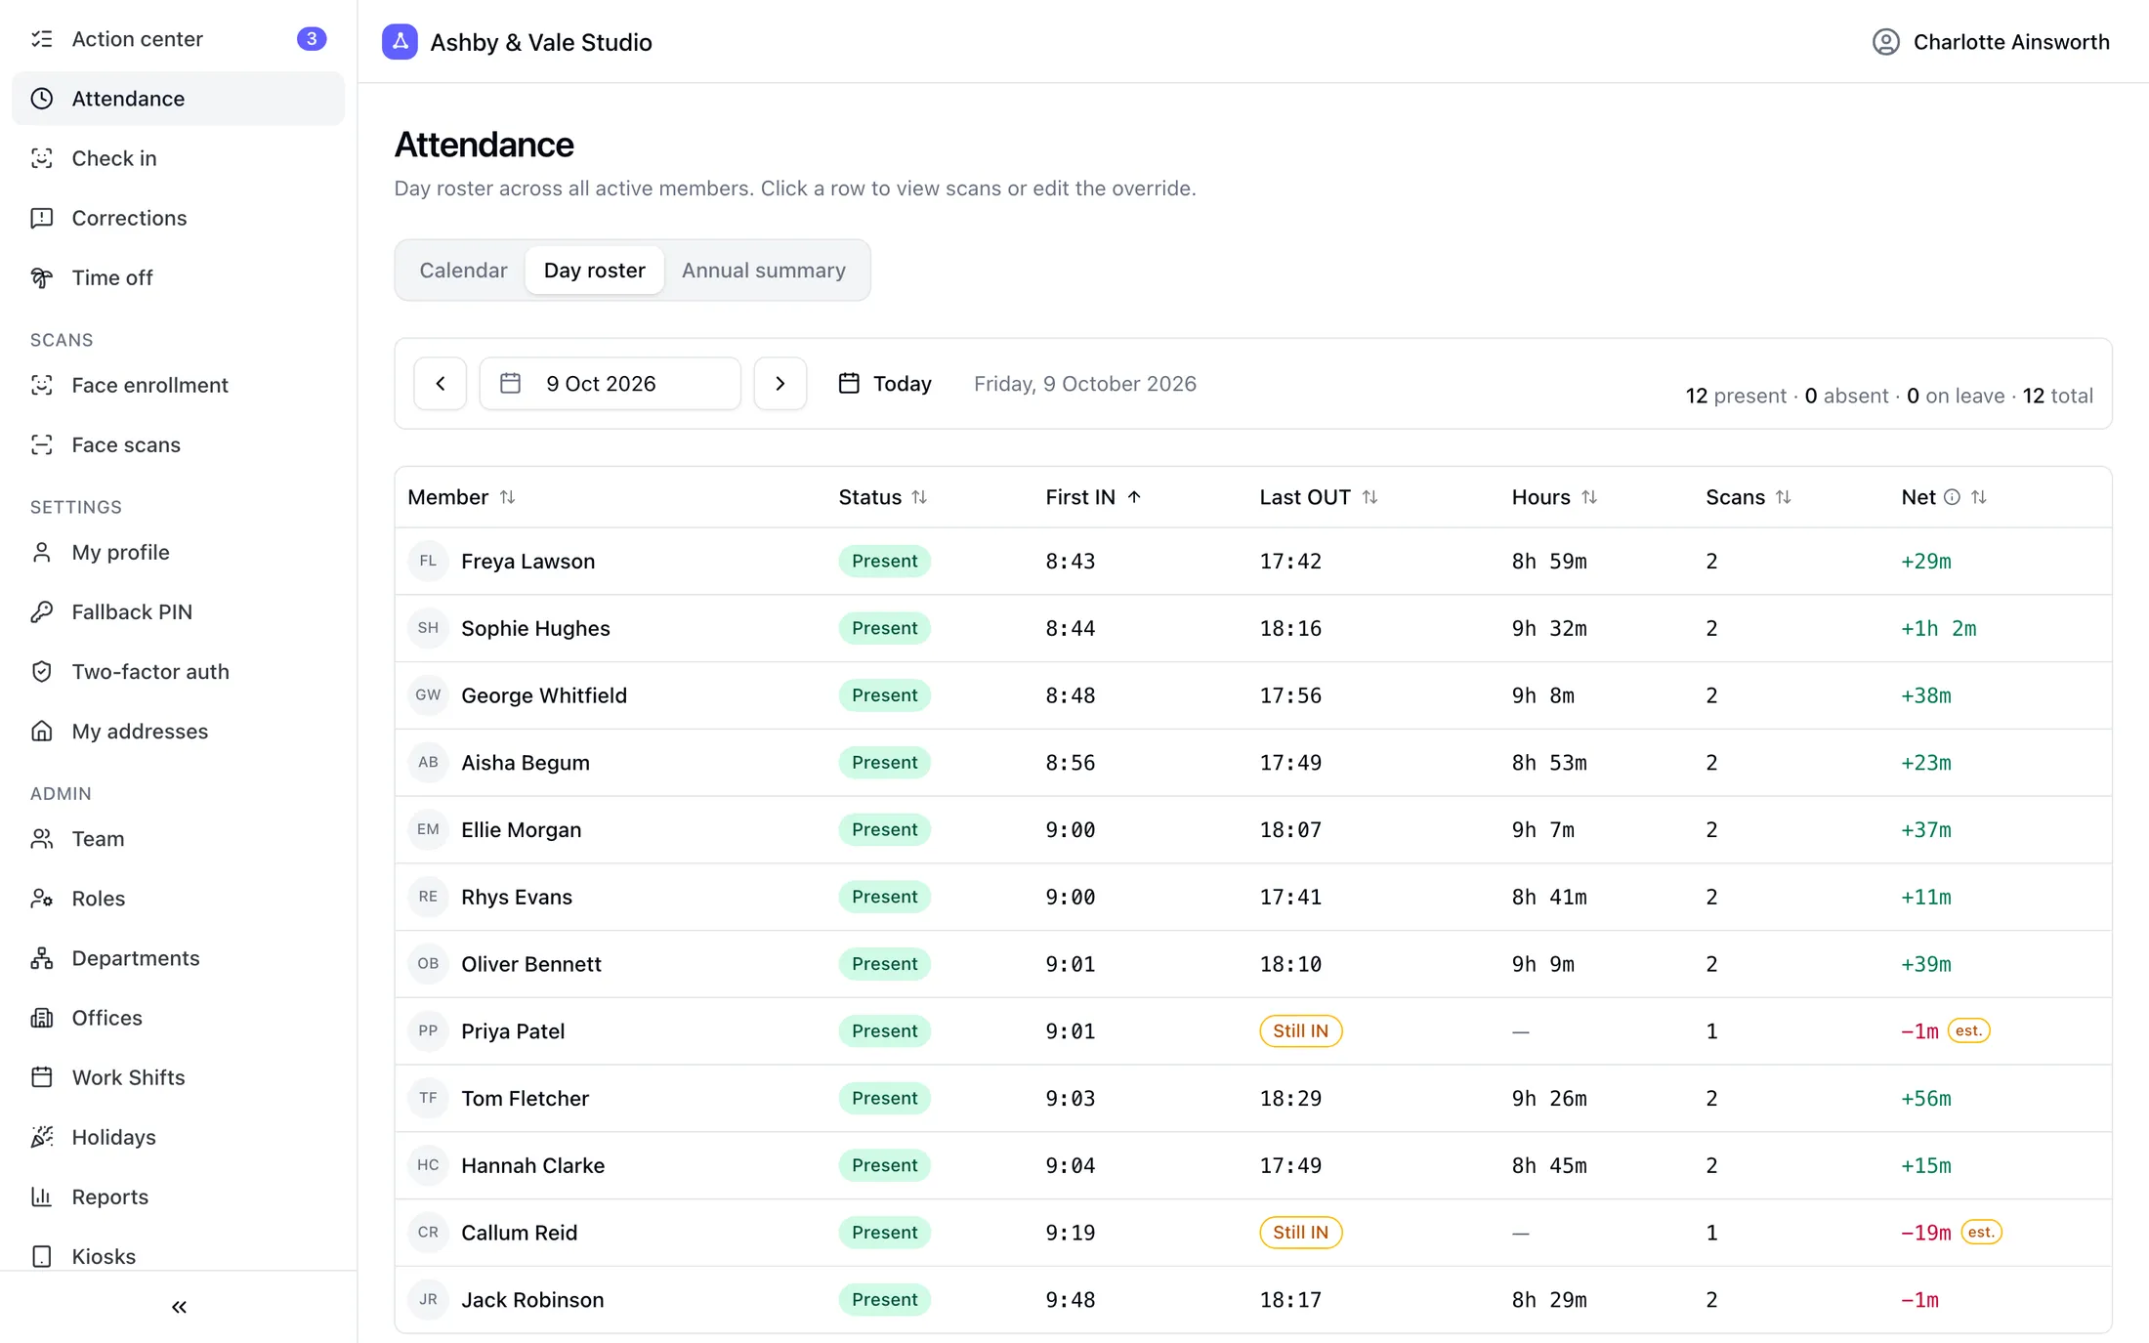This screenshot has width=2149, height=1343.
Task: Open Reports admin page
Action: [178, 1196]
